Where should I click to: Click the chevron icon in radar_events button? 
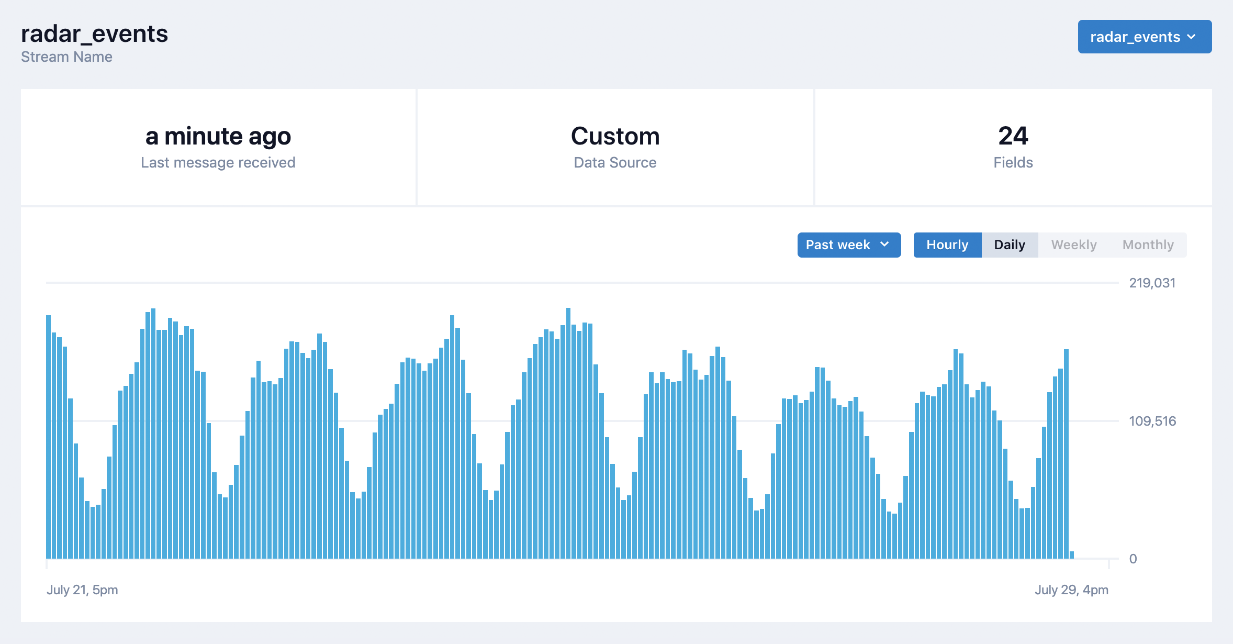click(x=1192, y=37)
